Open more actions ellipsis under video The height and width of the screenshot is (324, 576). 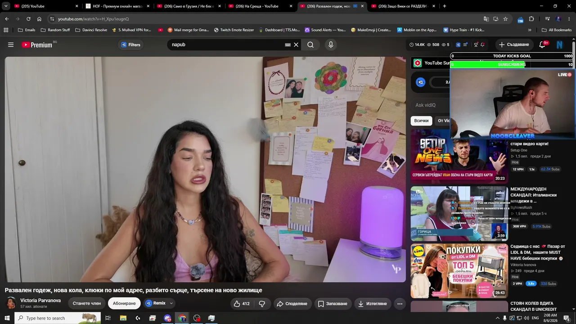(x=400, y=304)
